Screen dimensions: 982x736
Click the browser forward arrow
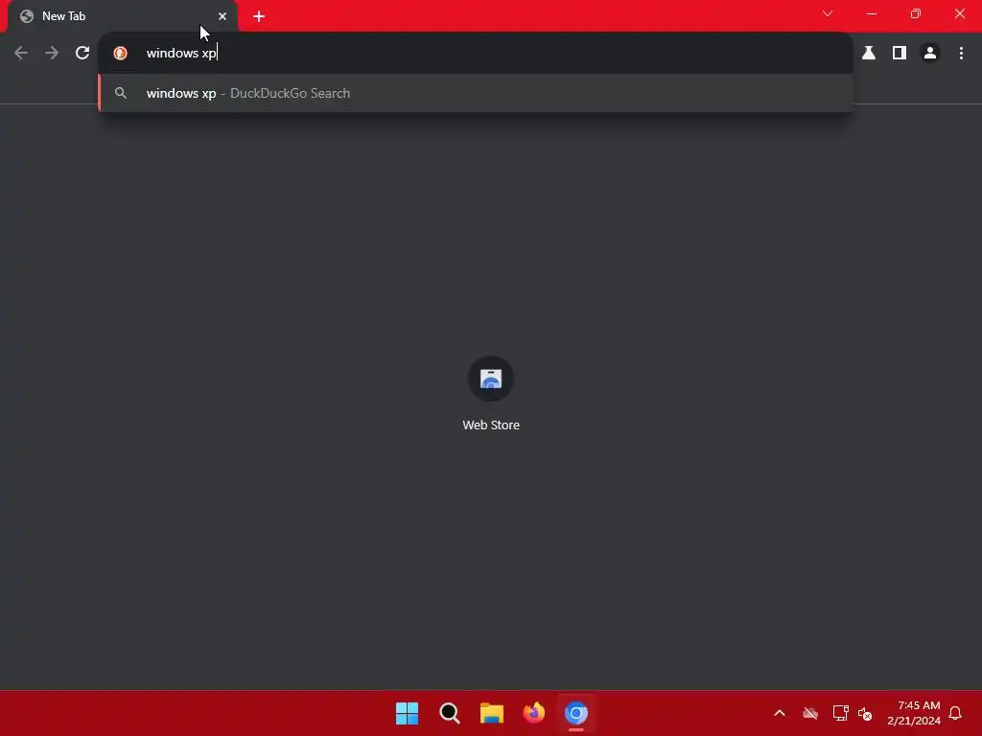52,54
